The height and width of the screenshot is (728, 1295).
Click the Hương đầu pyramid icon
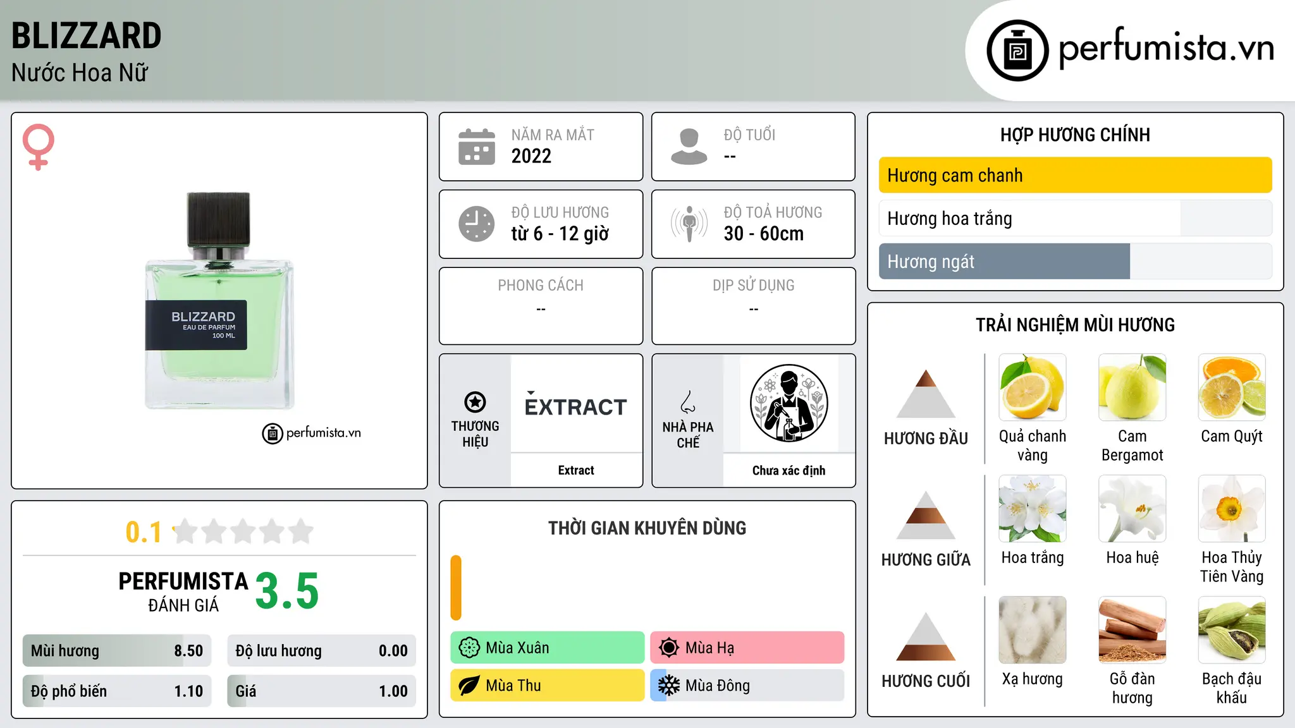pos(926,394)
